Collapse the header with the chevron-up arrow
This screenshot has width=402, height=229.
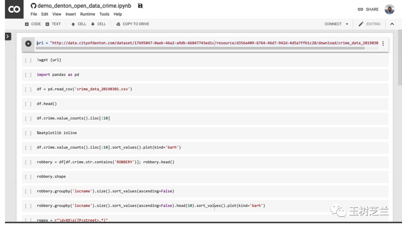tap(392, 24)
